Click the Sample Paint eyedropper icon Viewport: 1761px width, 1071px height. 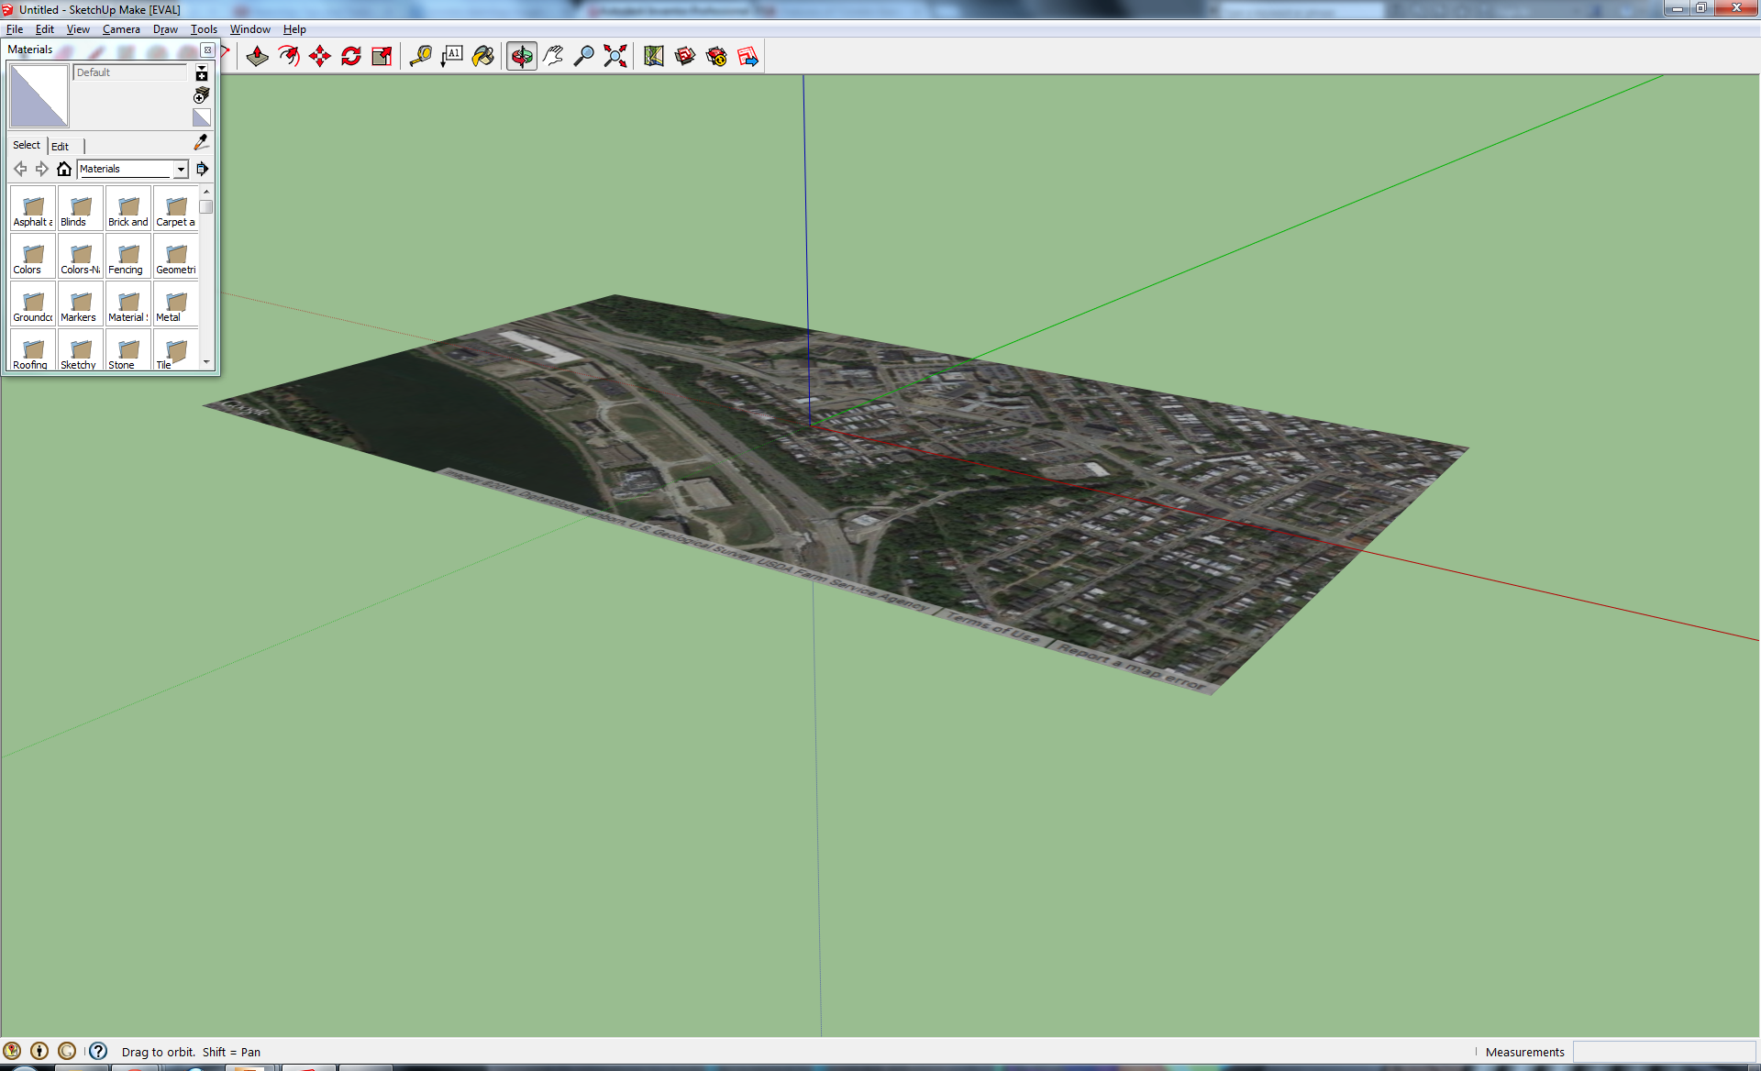point(202,142)
